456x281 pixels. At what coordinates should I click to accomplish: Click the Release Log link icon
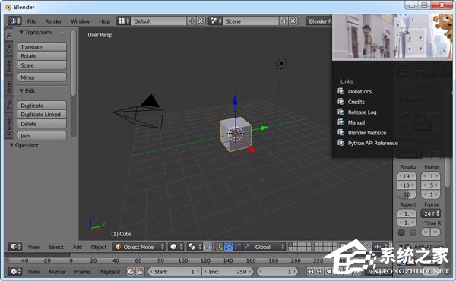click(340, 112)
